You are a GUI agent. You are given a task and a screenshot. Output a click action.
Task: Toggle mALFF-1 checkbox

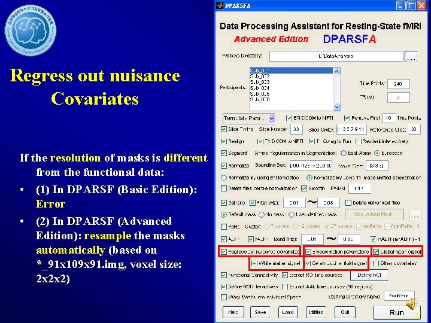coord(373,239)
